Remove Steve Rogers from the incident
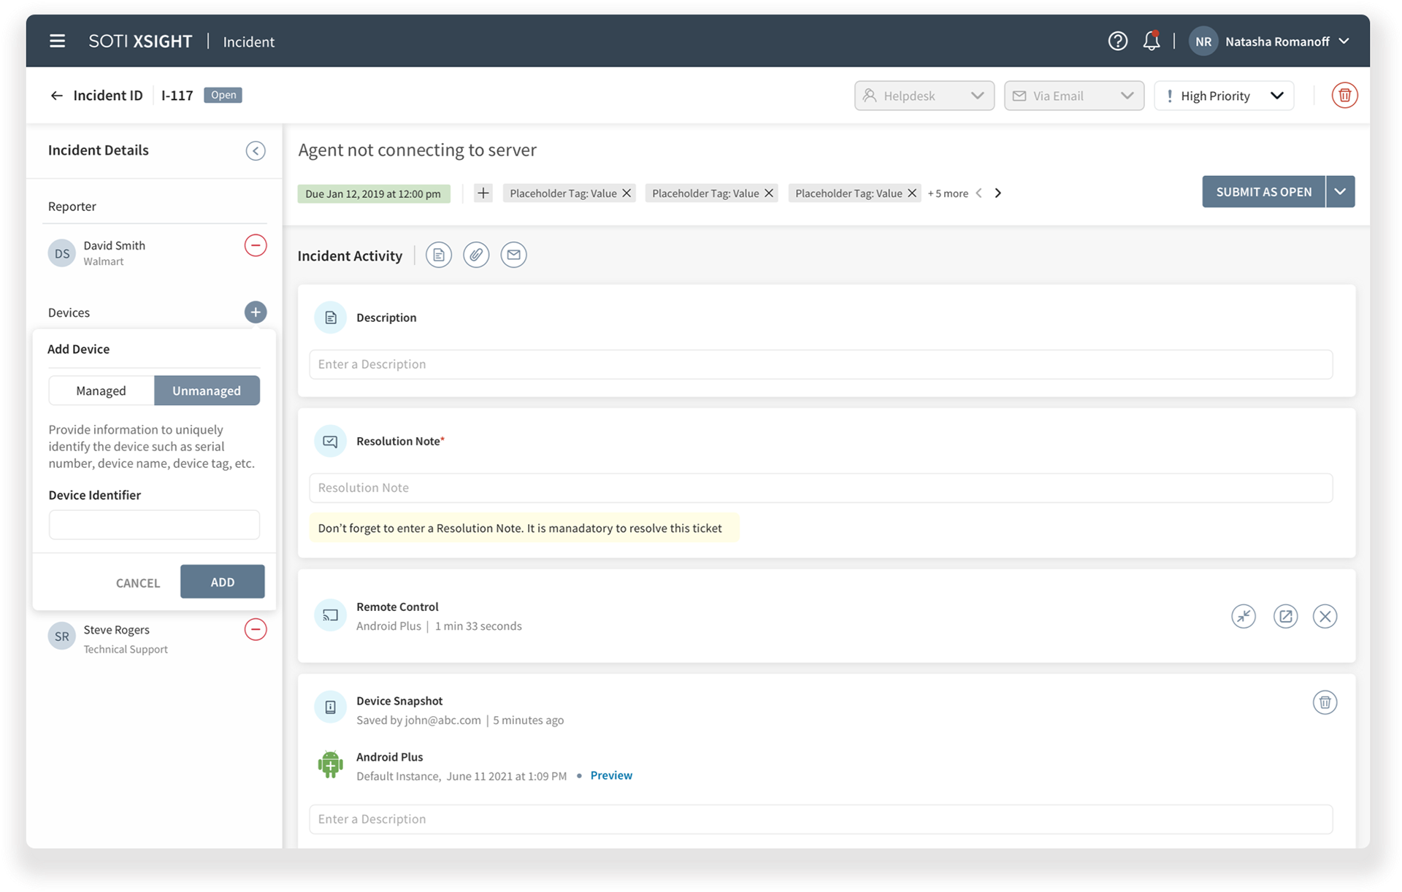 coord(256,629)
